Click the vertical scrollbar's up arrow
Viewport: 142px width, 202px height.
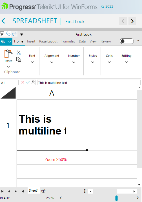click(x=139, y=88)
